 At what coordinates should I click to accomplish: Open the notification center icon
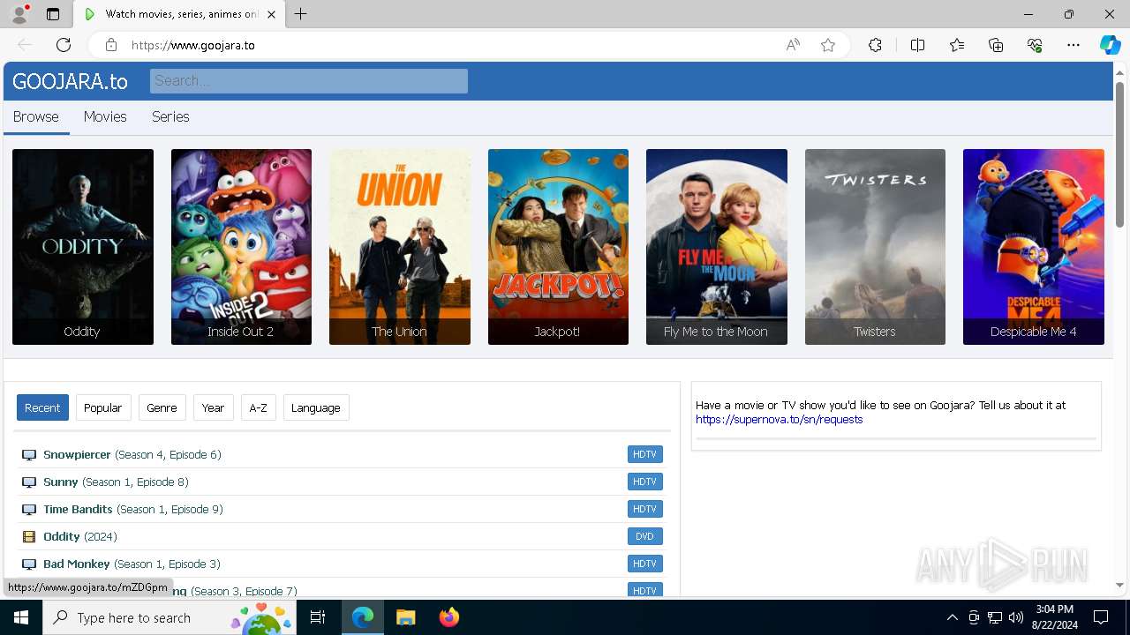tap(1101, 617)
